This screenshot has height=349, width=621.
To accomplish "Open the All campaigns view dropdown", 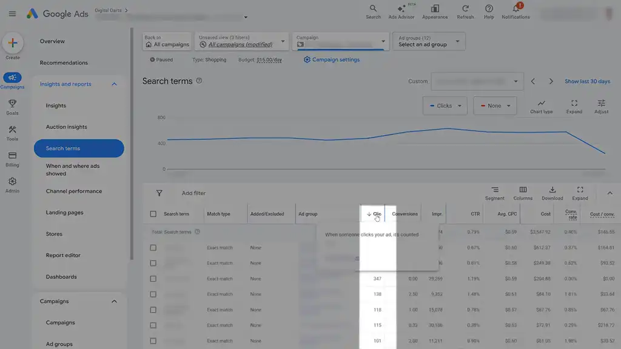I will (x=241, y=41).
